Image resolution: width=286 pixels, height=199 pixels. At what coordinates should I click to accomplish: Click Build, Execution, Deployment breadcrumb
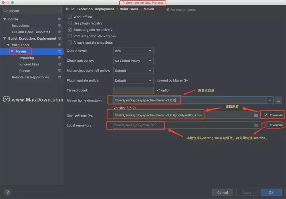click(x=90, y=9)
